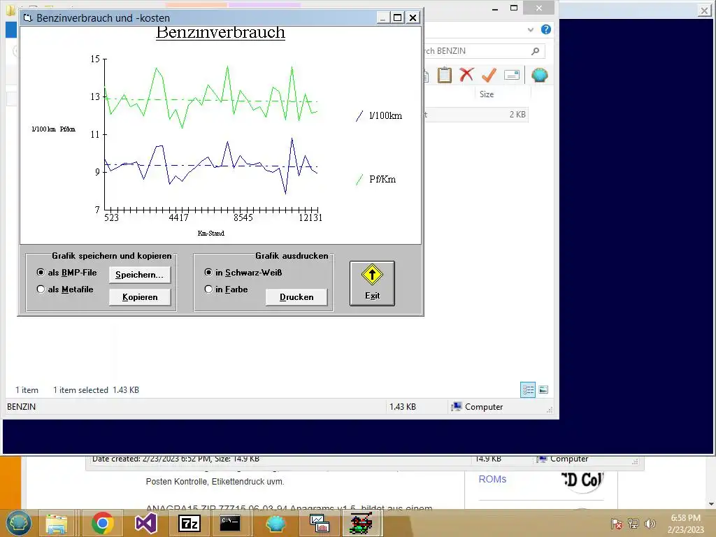Click the Benzinverbrauch window title icon
This screenshot has height=537, width=716.
point(28,17)
